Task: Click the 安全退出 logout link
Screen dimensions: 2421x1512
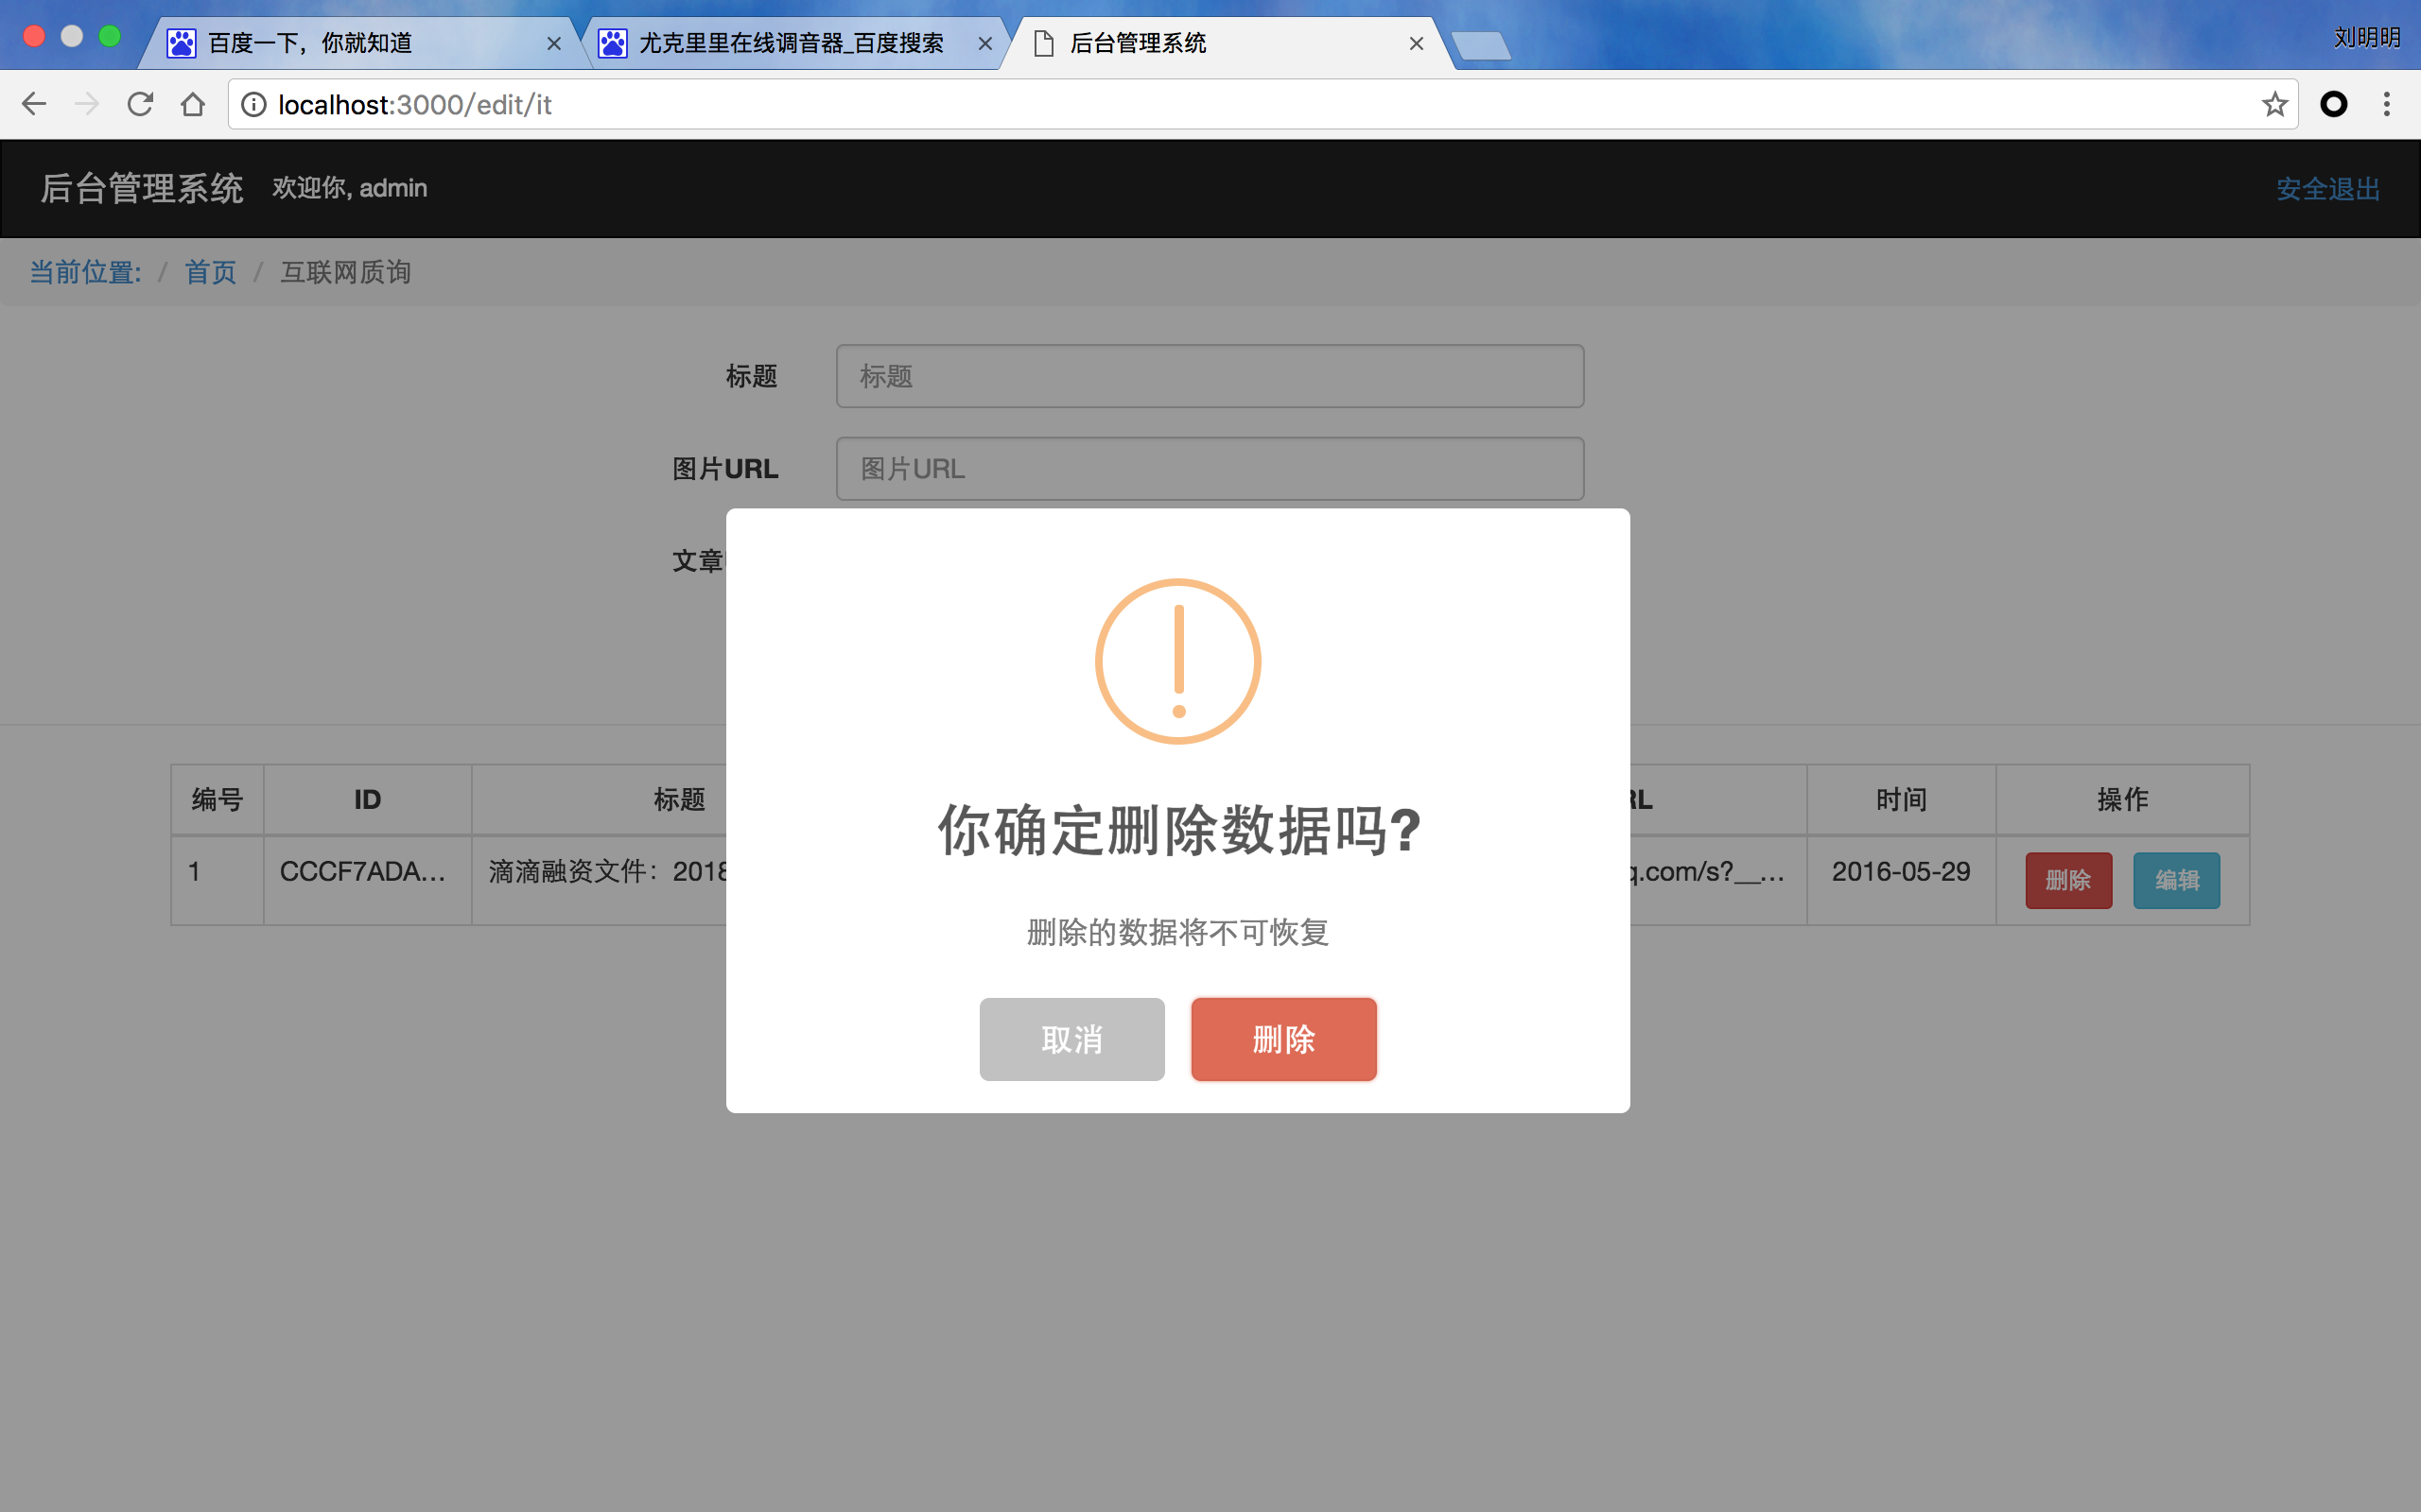Action: [2327, 189]
